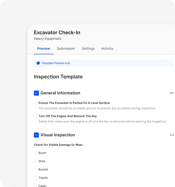Check Ensure The Excavator Is Parked On A Level Surface

click(x=35, y=103)
